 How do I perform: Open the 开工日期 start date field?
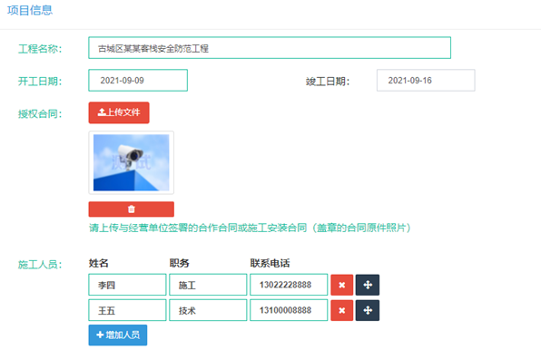pos(138,81)
